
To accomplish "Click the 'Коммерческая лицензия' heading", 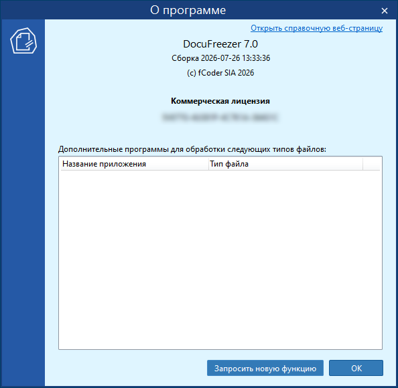I will tap(220, 101).
